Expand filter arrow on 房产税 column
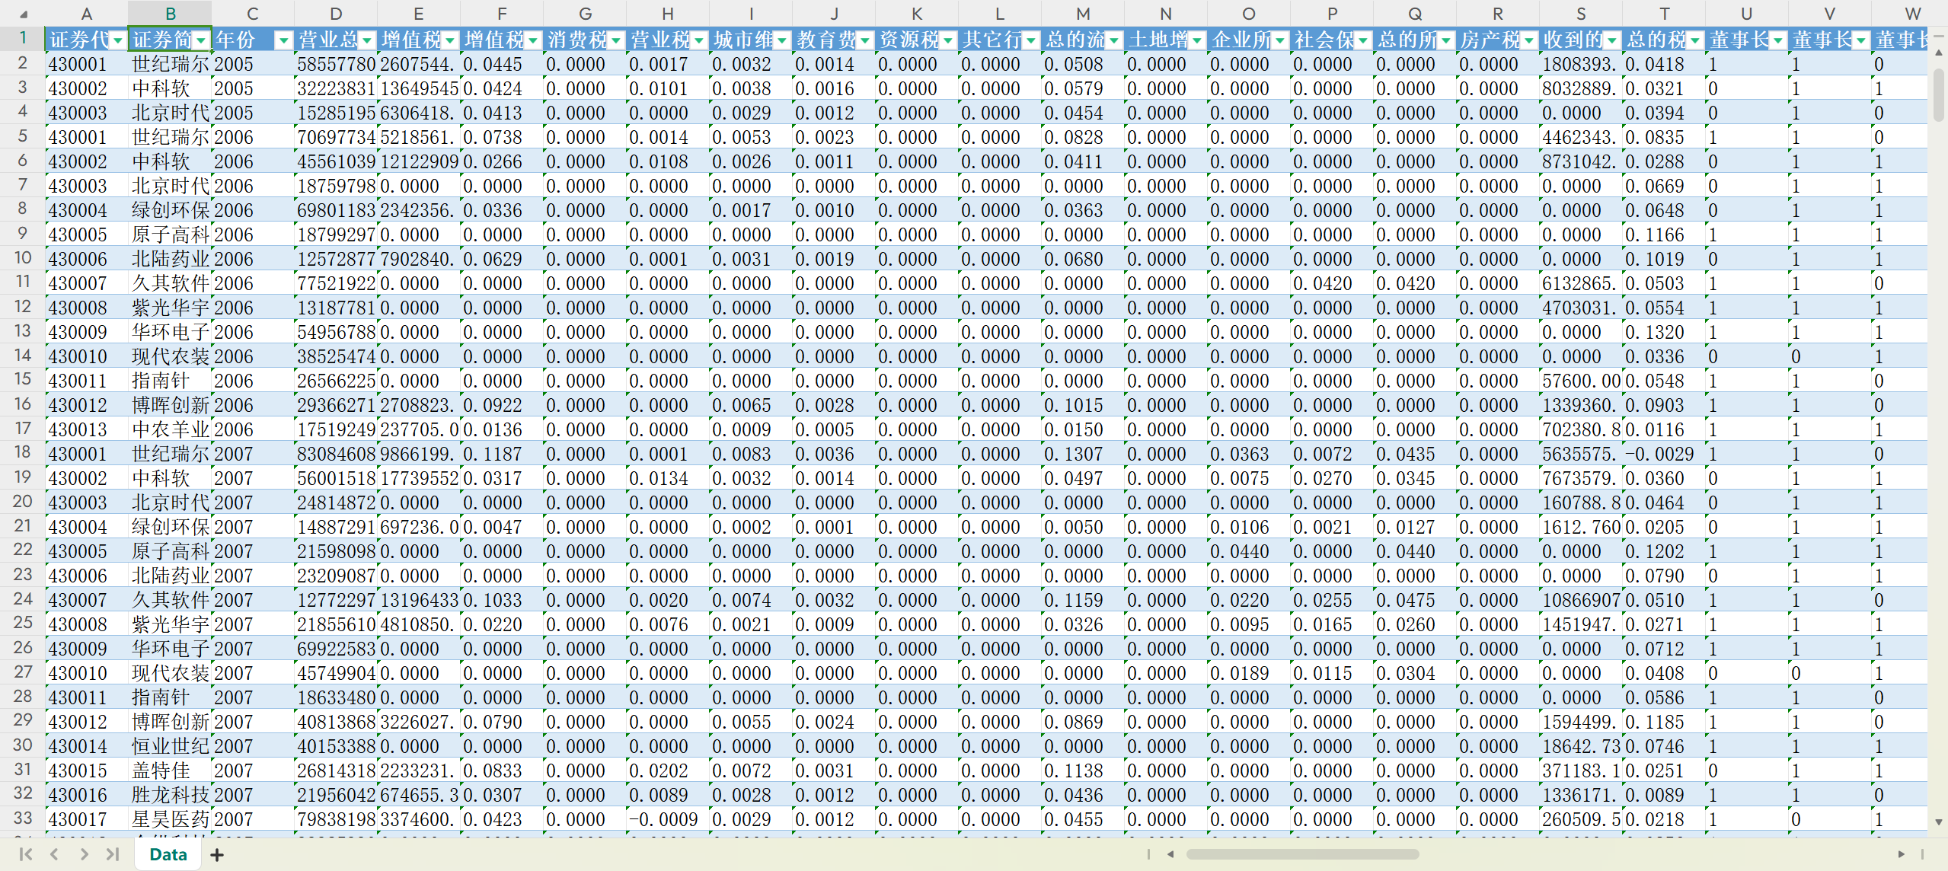This screenshot has height=871, width=1948. pyautogui.click(x=1528, y=40)
